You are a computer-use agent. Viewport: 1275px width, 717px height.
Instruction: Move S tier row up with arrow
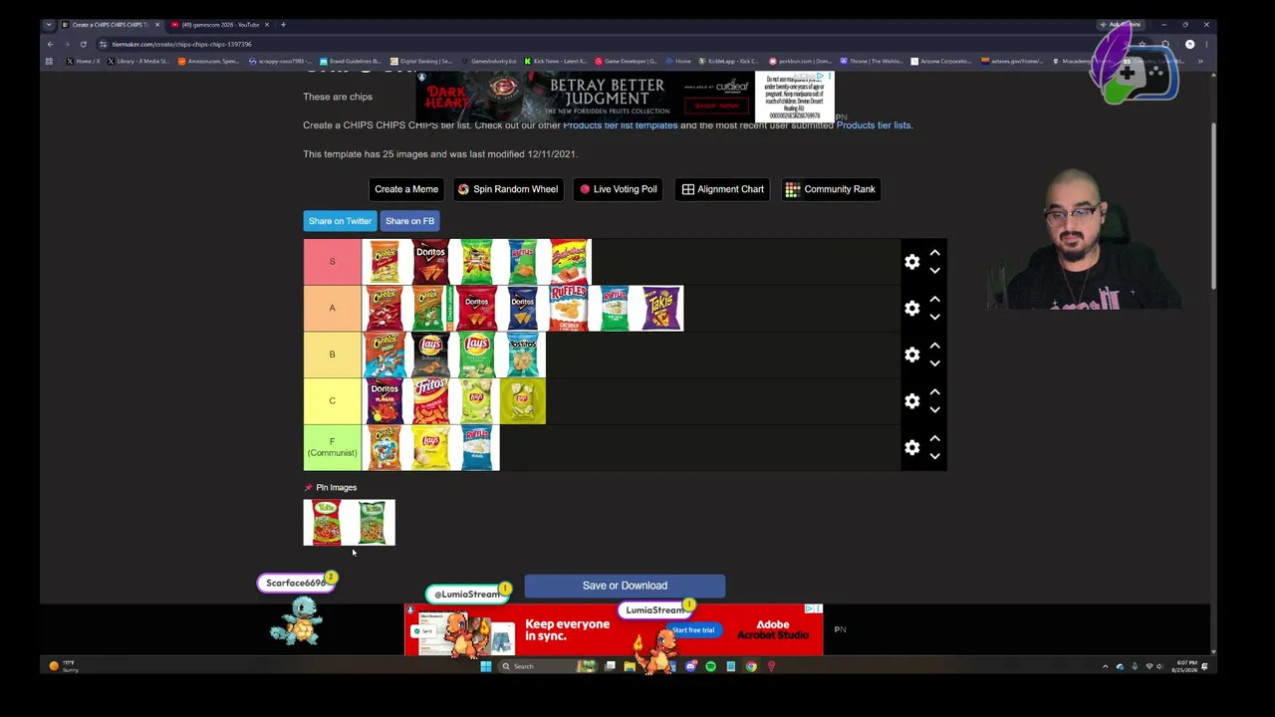tap(934, 253)
